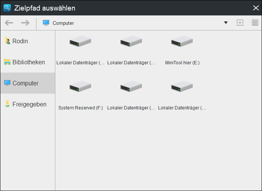Click the back navigation arrow

click(x=9, y=23)
